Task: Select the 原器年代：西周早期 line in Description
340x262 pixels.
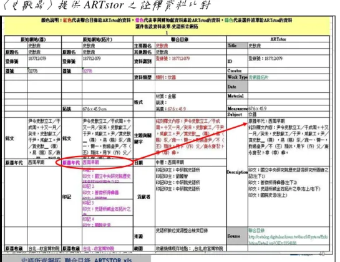Action: [x=266, y=121]
